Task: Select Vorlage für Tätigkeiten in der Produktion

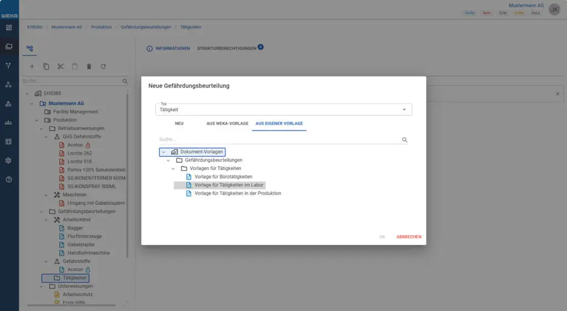Action: [238, 193]
